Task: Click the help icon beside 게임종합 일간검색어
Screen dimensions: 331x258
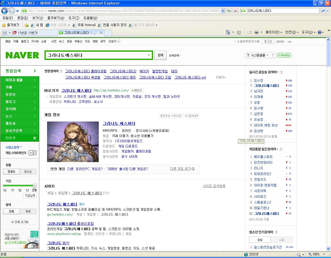Action: 281,149
